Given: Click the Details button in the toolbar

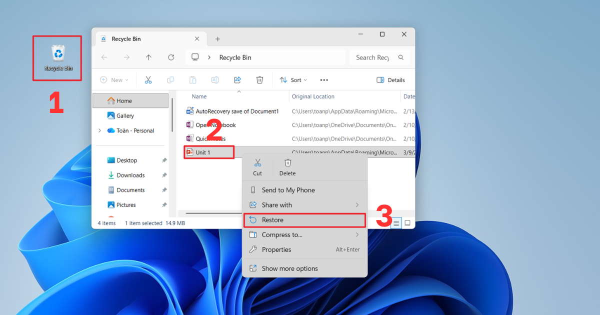Looking at the screenshot, I should (x=390, y=79).
